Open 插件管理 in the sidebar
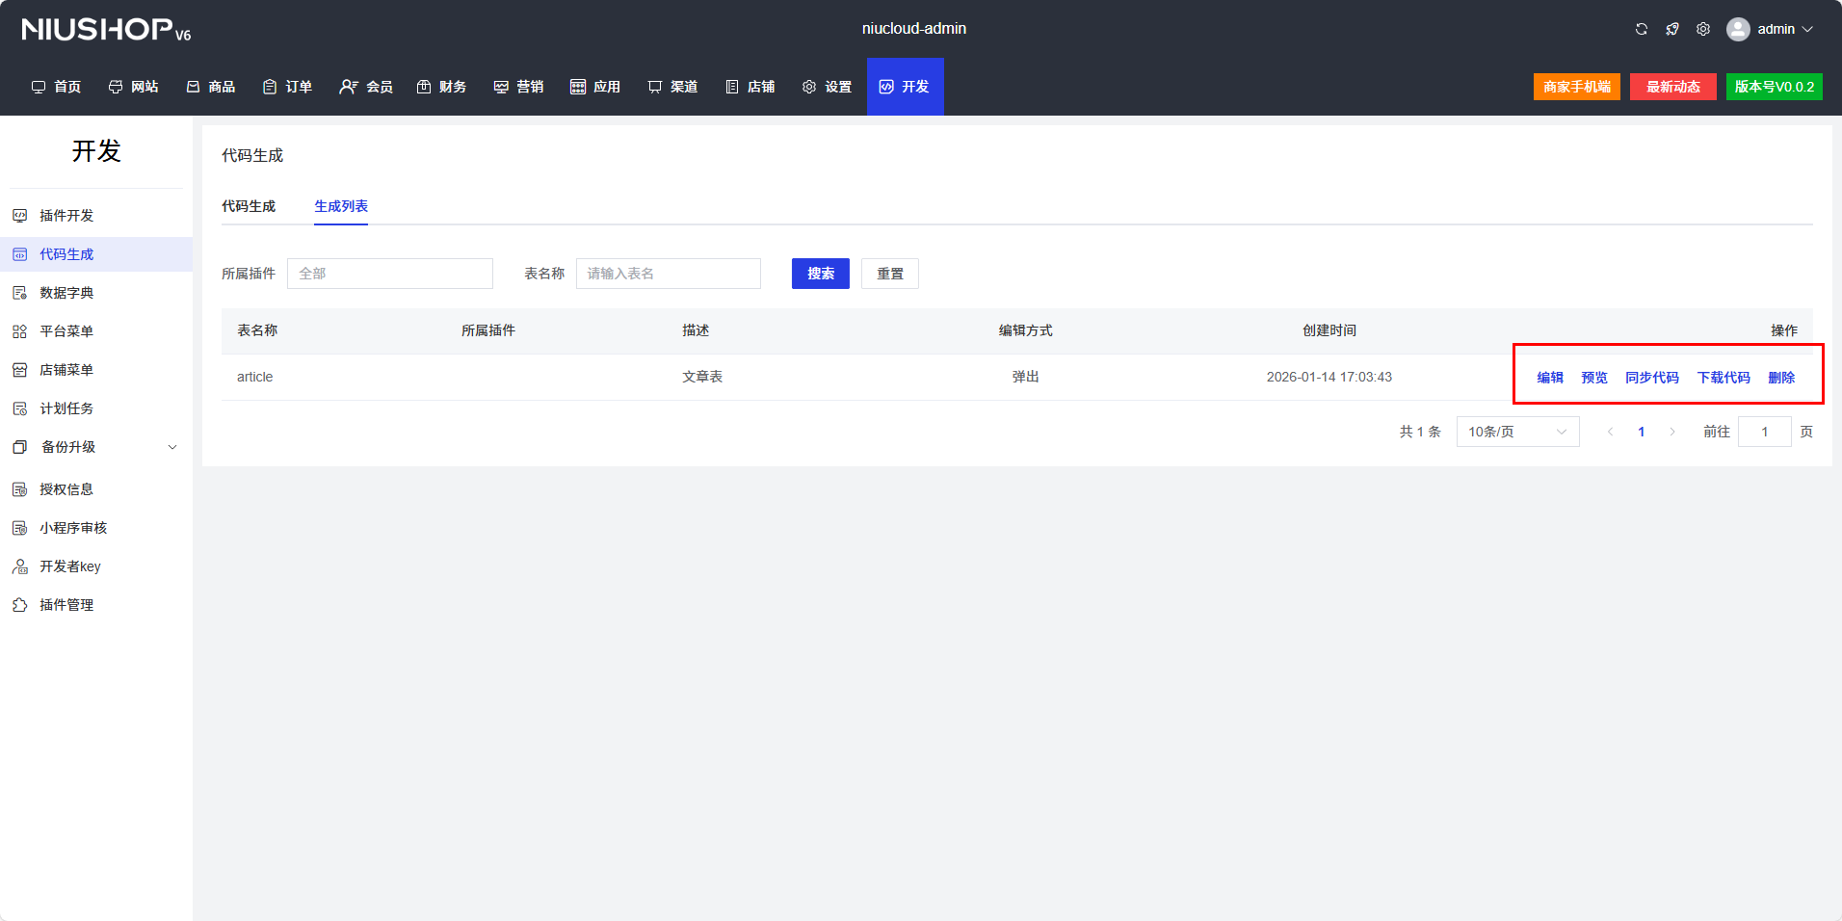This screenshot has height=921, width=1842. (x=66, y=605)
